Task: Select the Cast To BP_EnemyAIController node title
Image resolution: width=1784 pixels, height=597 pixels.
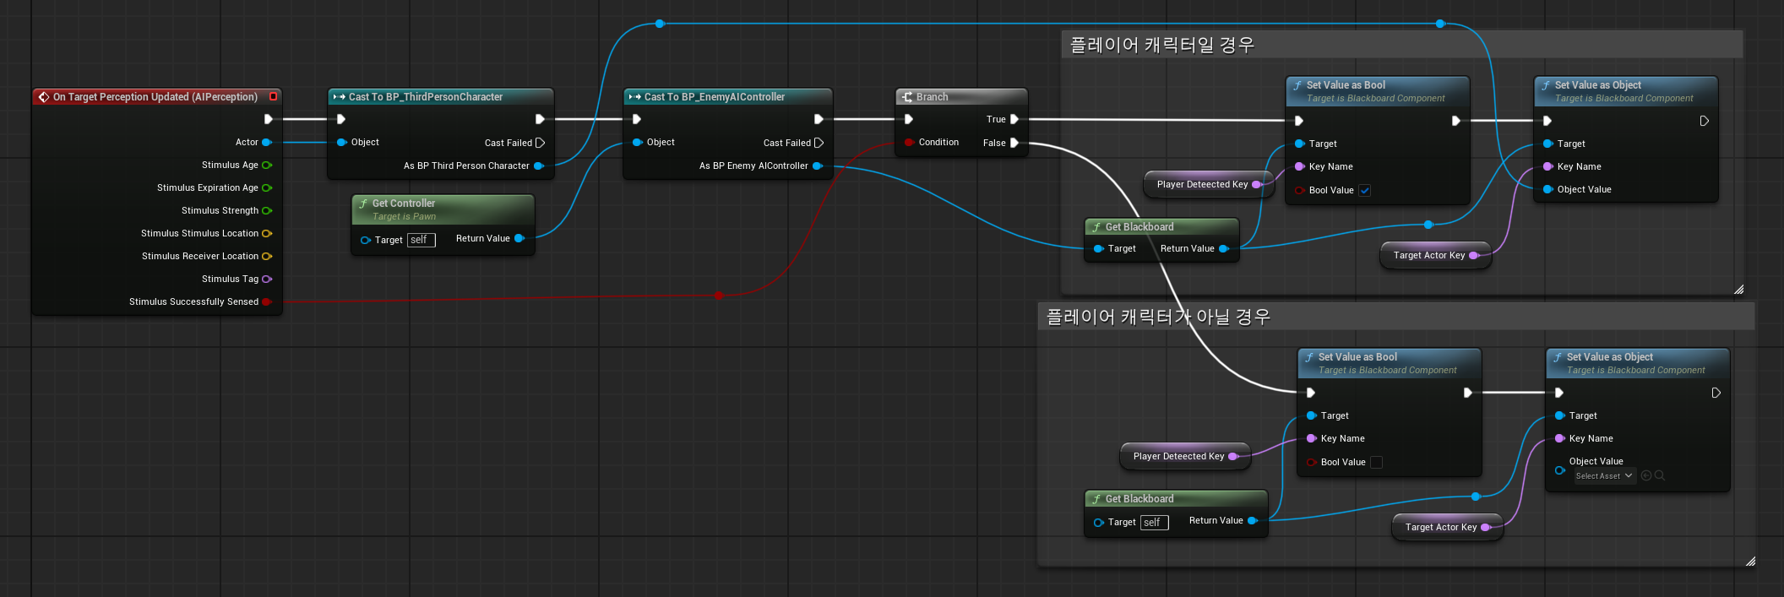Action: 715,97
